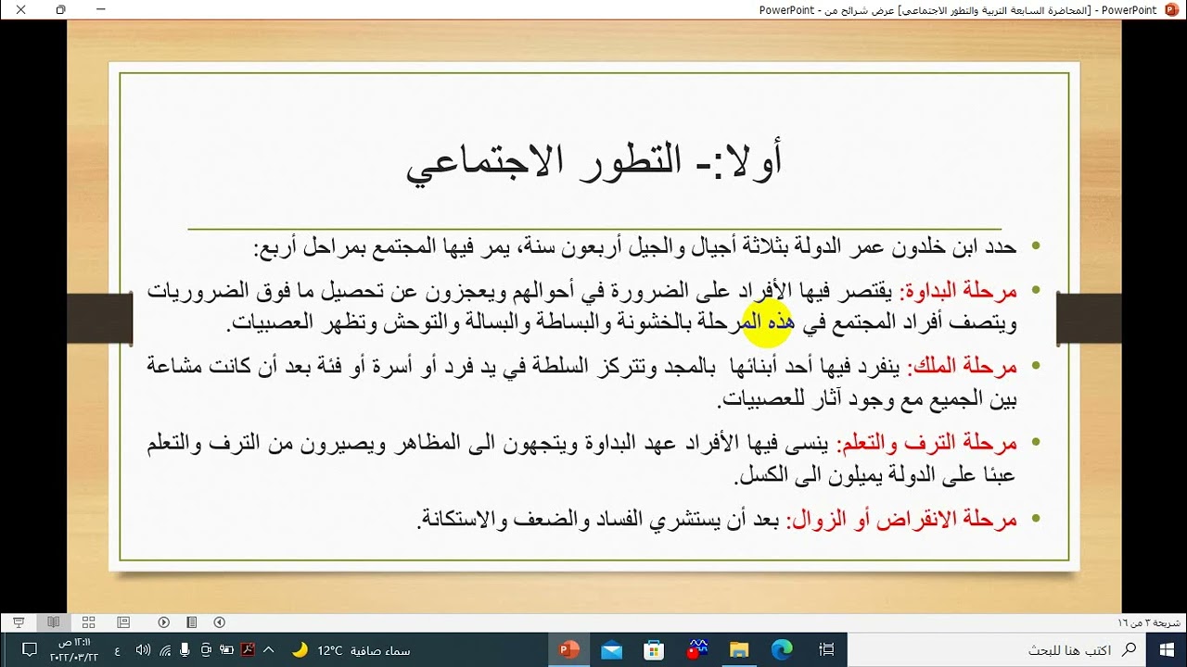Open Task View icon

[827, 650]
